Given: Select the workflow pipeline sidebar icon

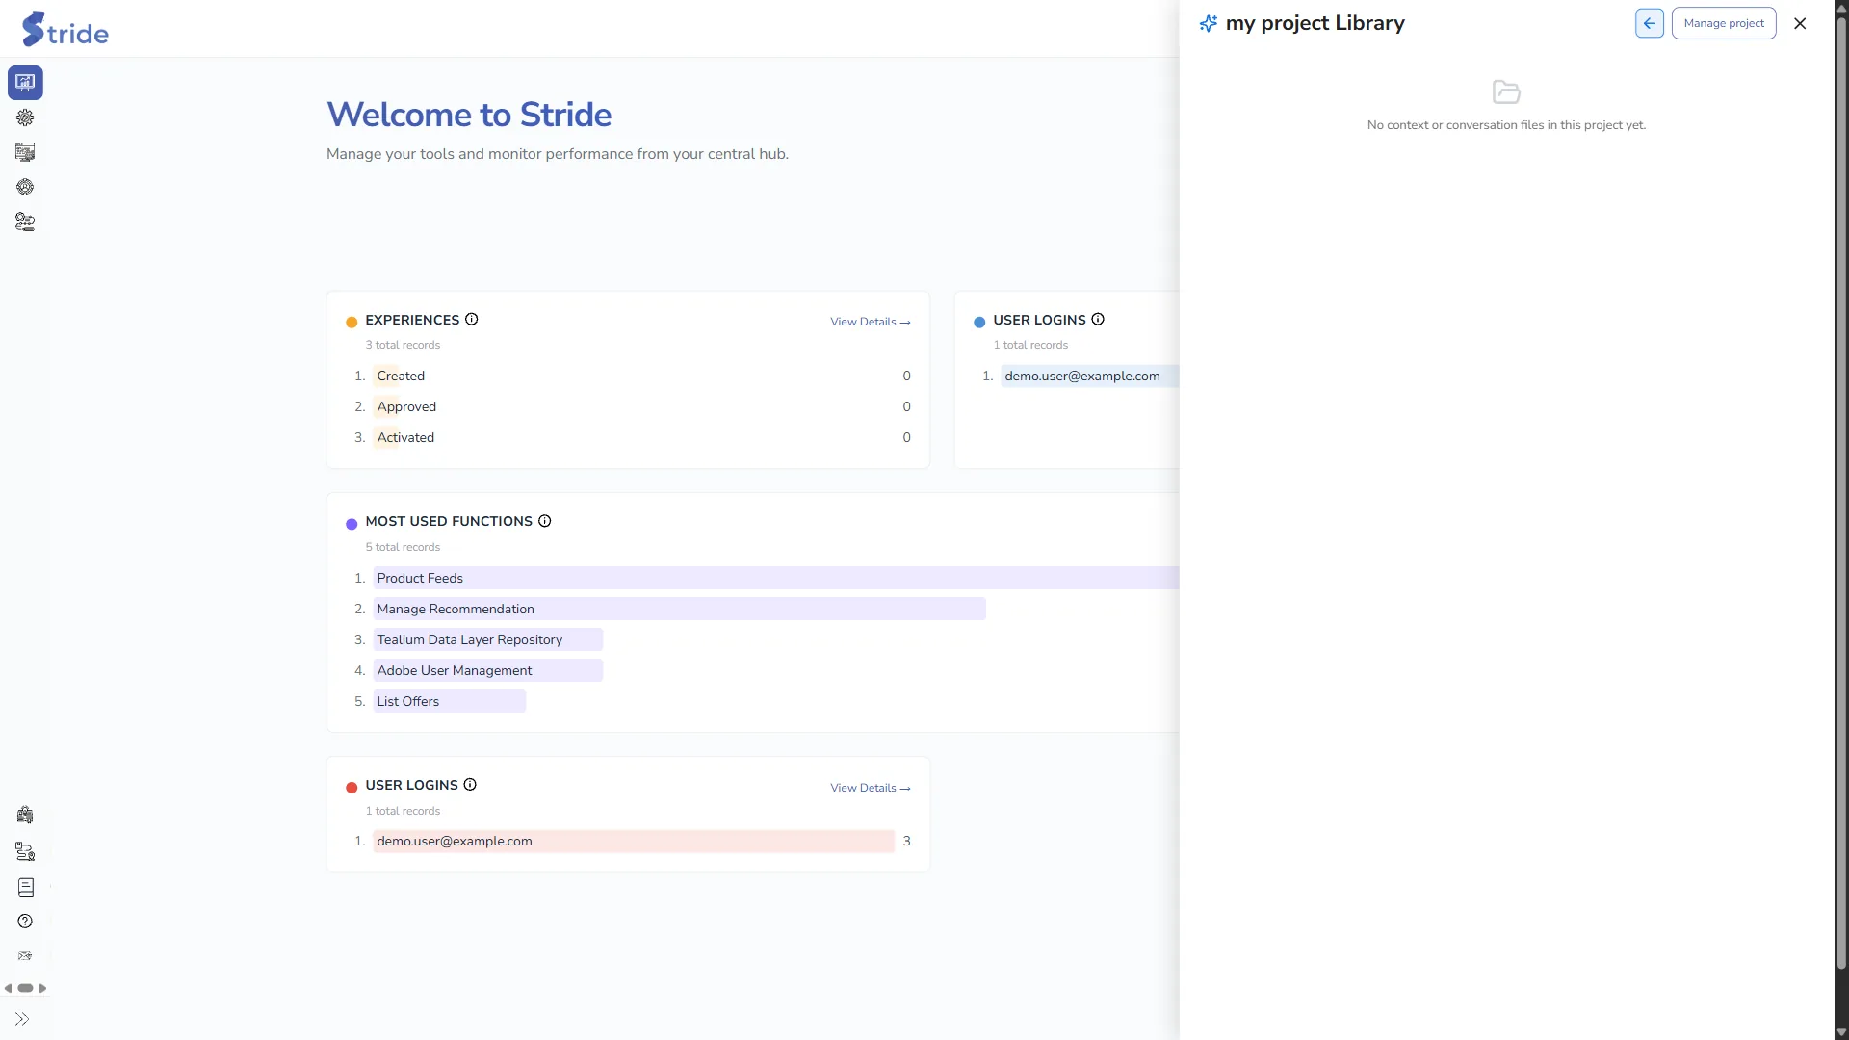Looking at the screenshot, I should pos(25,221).
